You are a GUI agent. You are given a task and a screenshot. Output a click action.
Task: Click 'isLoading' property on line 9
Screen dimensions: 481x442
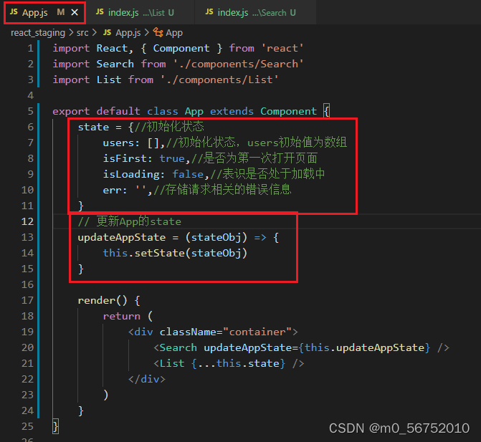click(130, 174)
